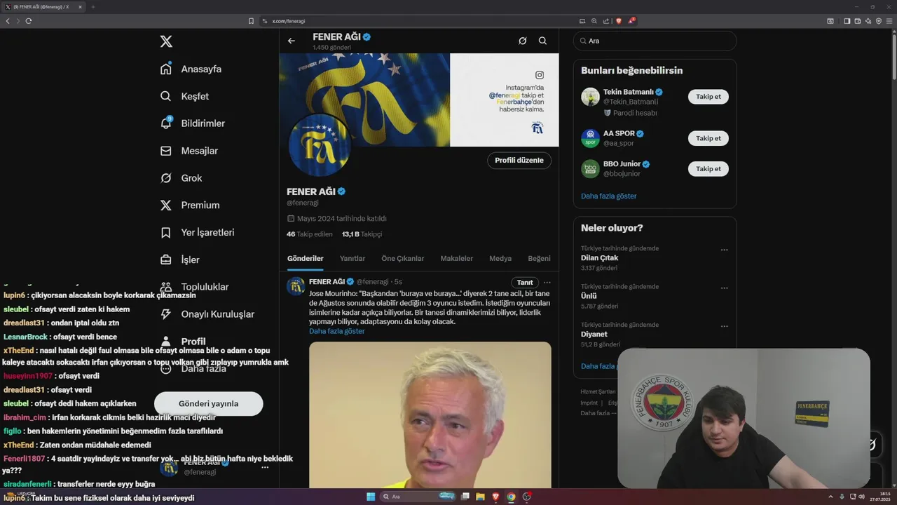Click the Ara search field on X

pos(655,41)
